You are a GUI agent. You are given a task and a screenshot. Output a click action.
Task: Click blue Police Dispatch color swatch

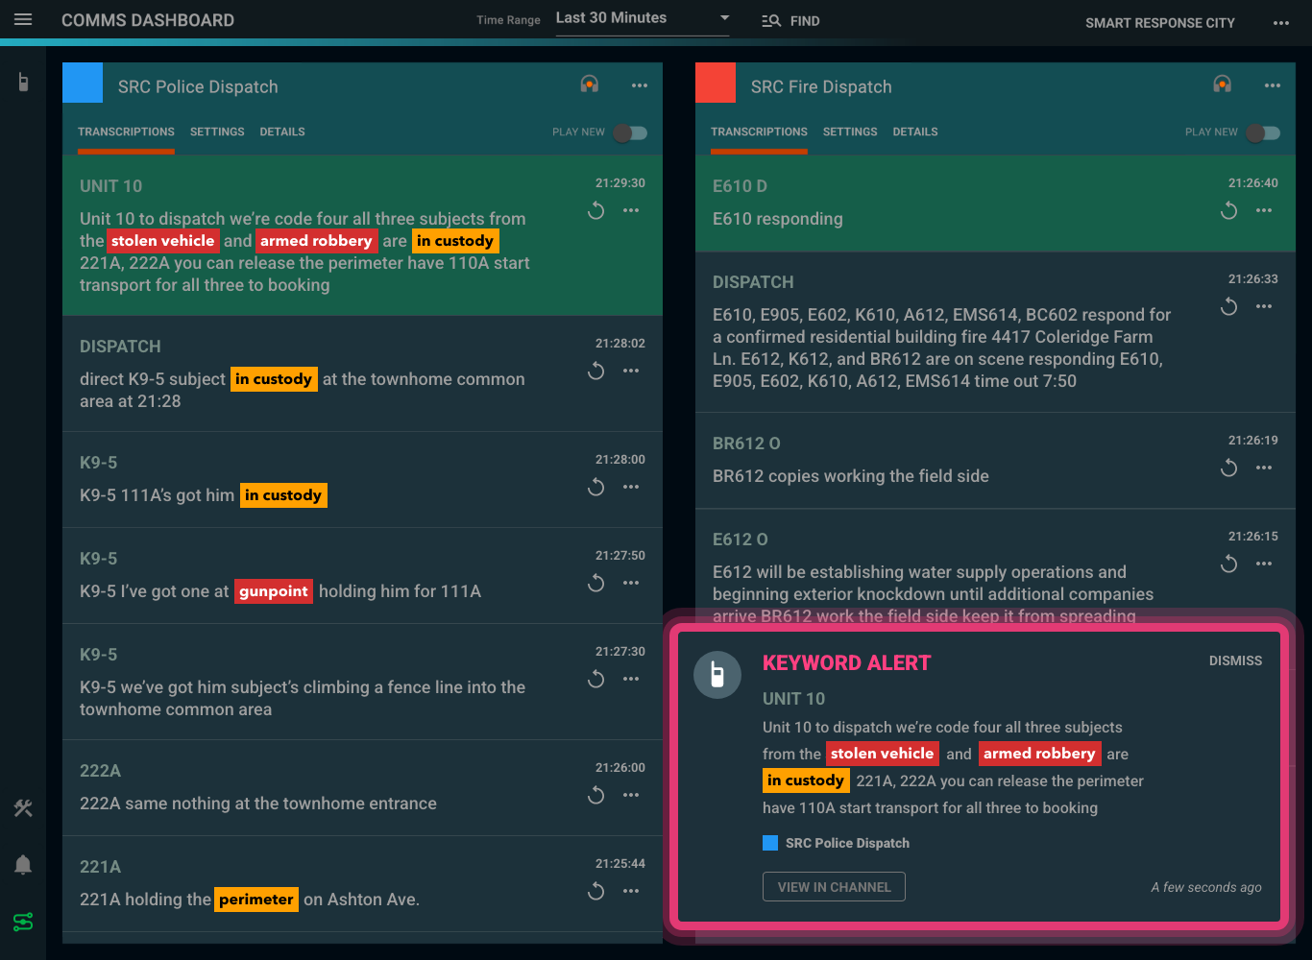(x=83, y=83)
